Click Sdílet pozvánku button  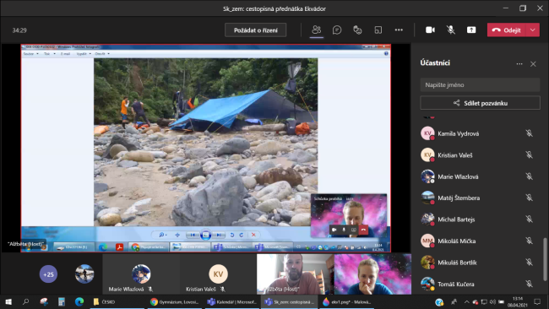[x=480, y=103]
